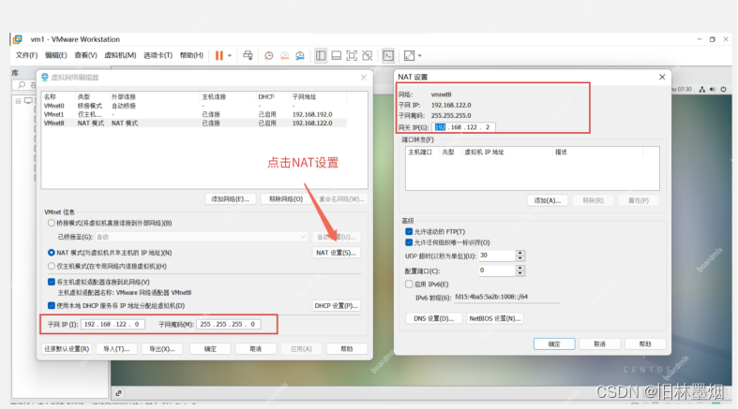Open the 虚拟机(M) menu
This screenshot has height=409, width=738.
point(120,55)
